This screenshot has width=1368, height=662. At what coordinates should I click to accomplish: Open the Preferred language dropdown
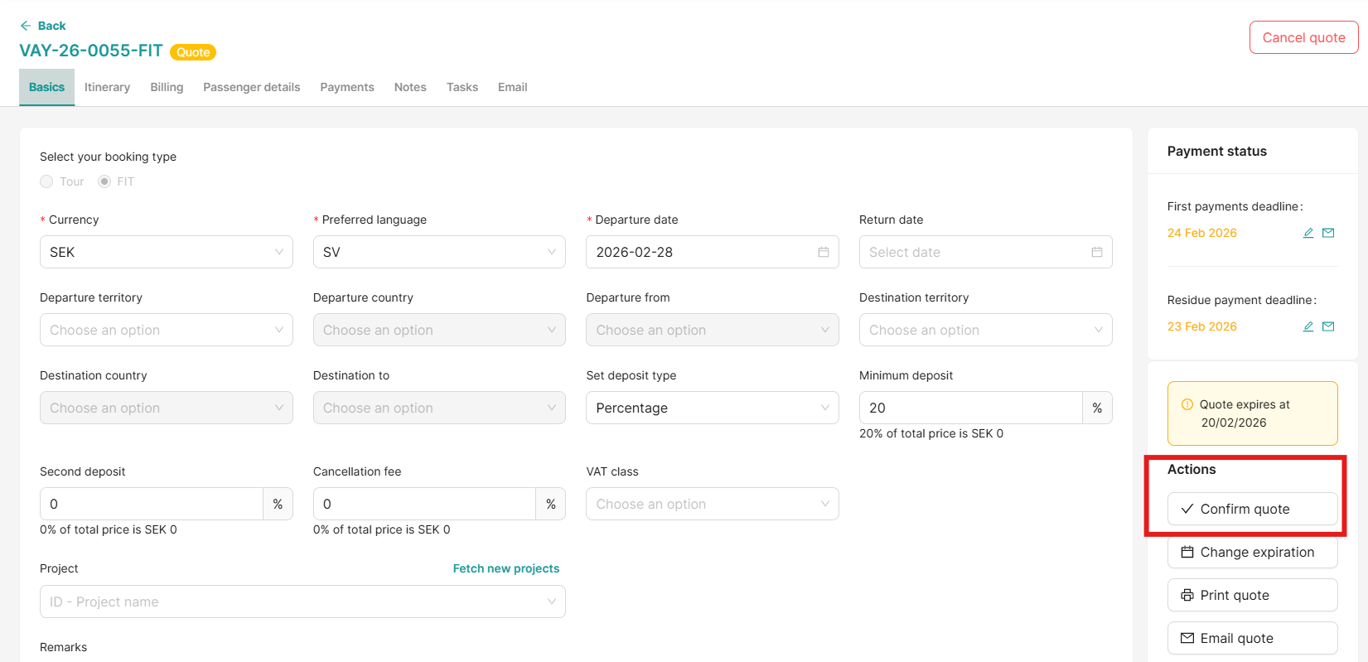coord(438,252)
